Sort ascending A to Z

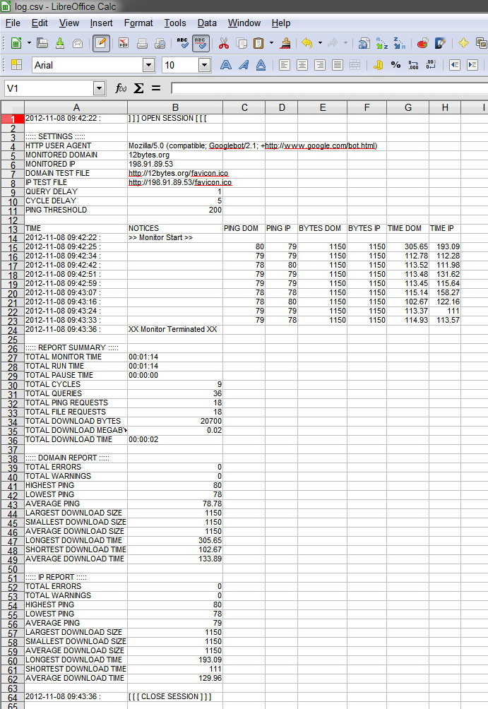coord(382,43)
